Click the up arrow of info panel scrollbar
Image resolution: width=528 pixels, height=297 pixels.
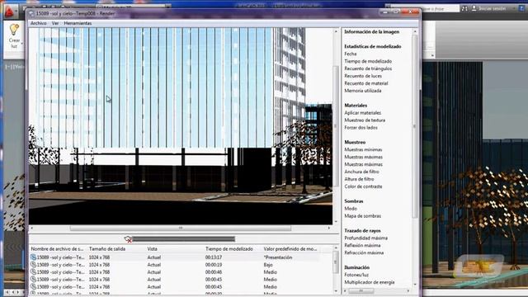coord(414,31)
